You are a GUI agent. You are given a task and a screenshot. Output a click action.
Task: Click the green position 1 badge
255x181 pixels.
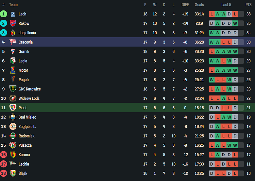(x=4, y=14)
